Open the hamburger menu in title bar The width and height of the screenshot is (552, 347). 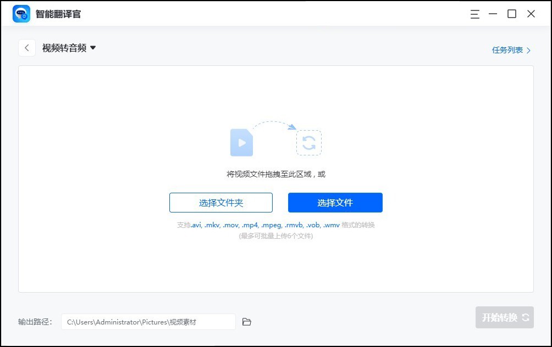pos(474,14)
